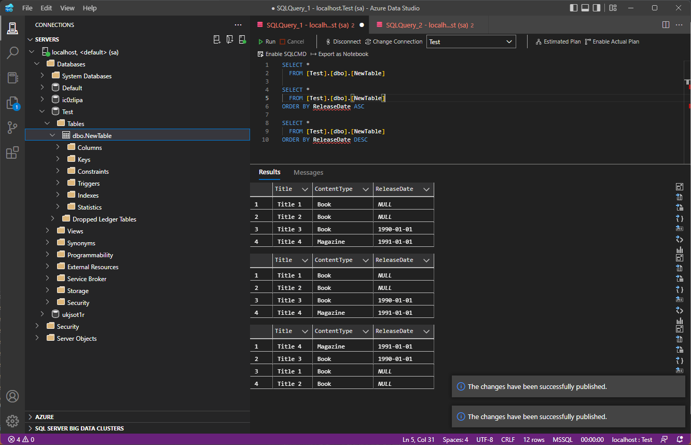Screen dimensions: 691x445
Task: Toggle the Active Connections filter
Action: [242, 39]
